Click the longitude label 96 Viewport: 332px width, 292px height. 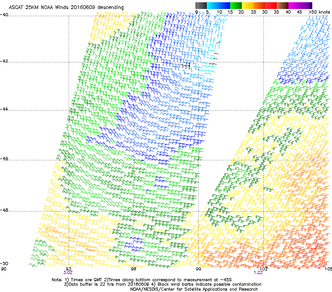pyautogui.click(x=133, y=269)
